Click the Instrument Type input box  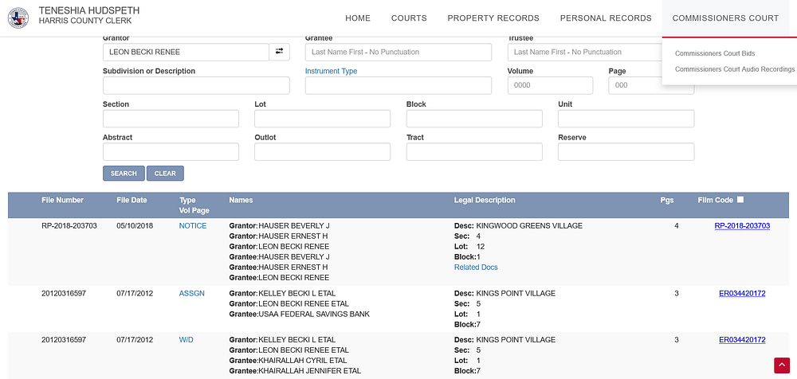point(398,85)
